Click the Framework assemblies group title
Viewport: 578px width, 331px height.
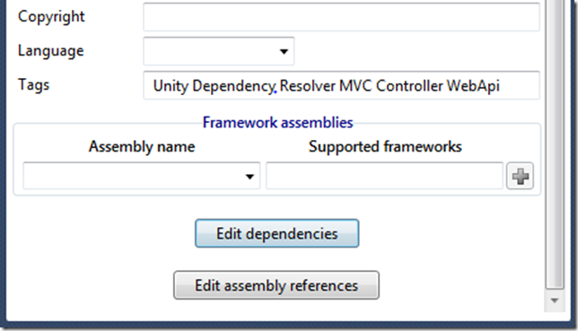(x=277, y=122)
